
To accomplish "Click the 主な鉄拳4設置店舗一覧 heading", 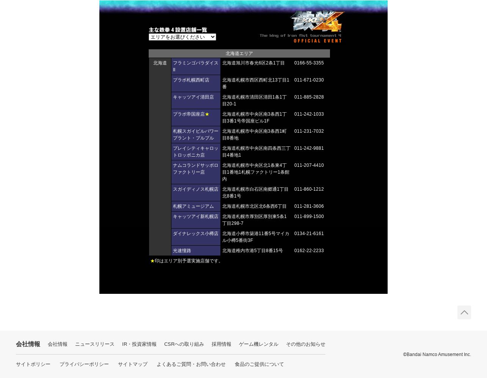I will pyautogui.click(x=178, y=30).
